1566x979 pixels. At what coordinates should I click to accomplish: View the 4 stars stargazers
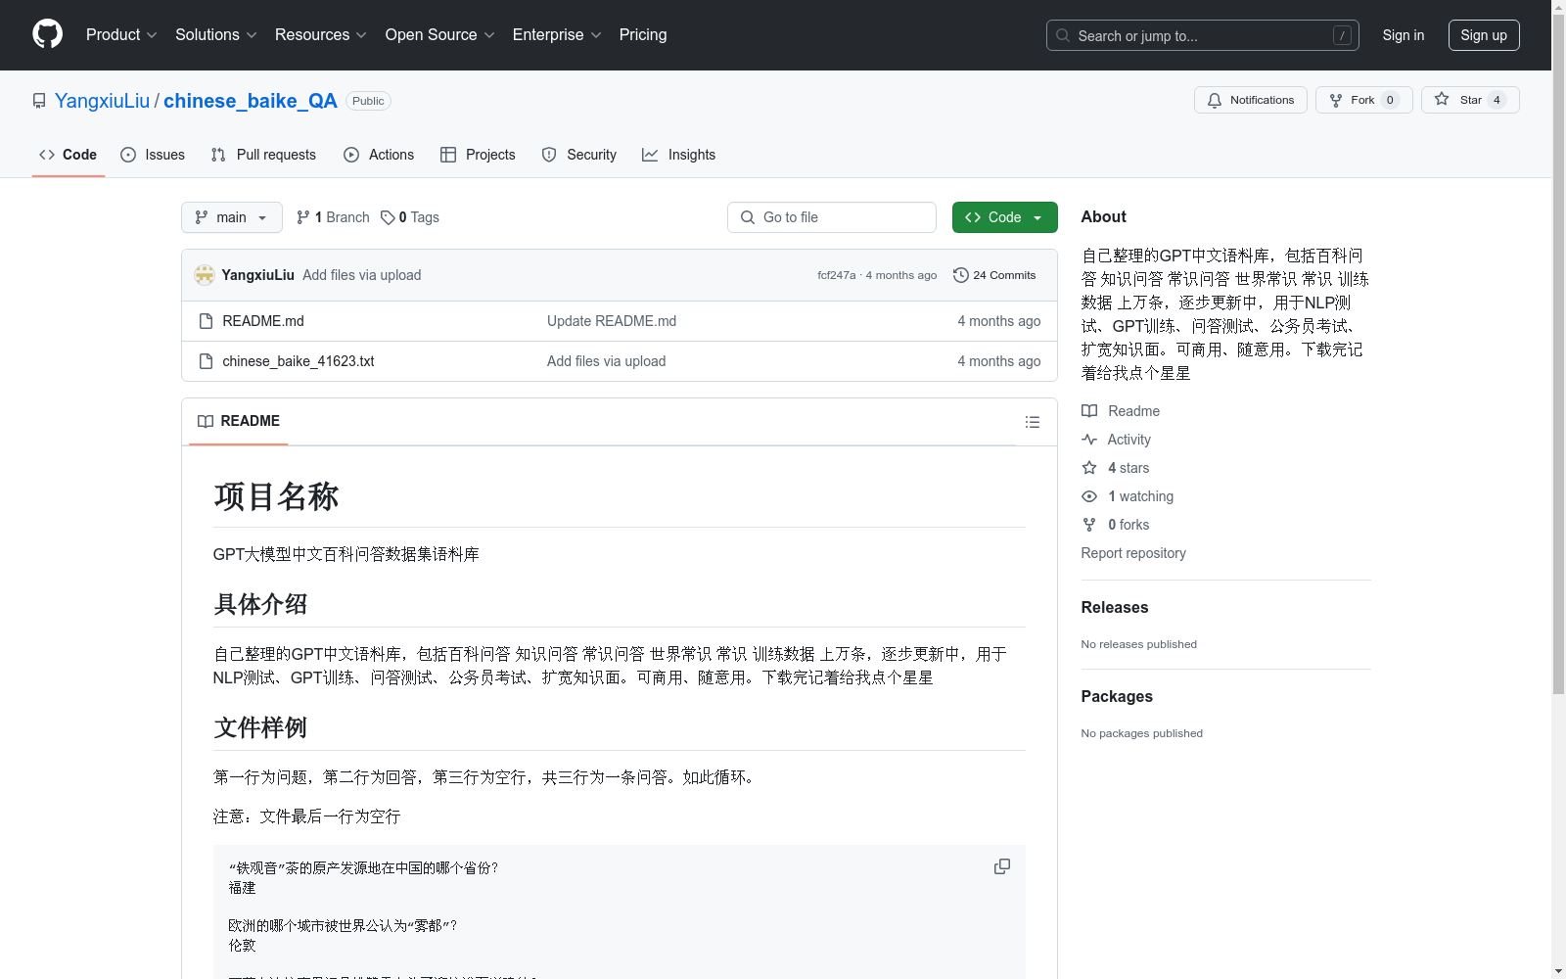click(1116, 468)
